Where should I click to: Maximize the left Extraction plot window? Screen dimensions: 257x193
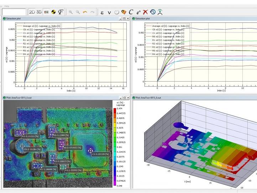(124, 19)
